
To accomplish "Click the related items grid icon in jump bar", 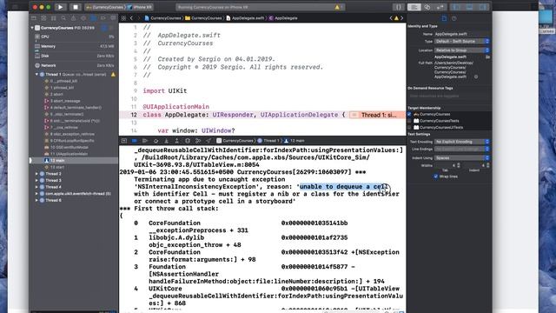I will [123, 18].
